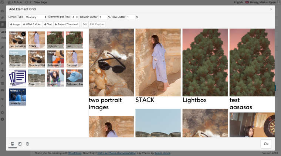Open the Layout Type dropdown

coord(35,17)
